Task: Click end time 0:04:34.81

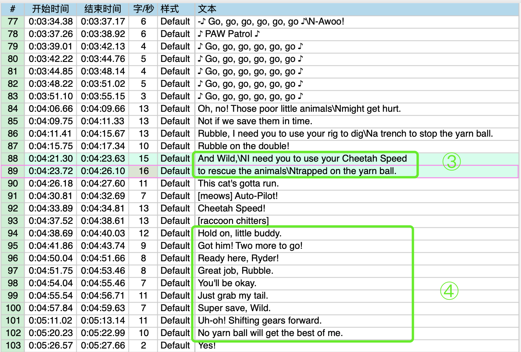Action: pyautogui.click(x=103, y=208)
